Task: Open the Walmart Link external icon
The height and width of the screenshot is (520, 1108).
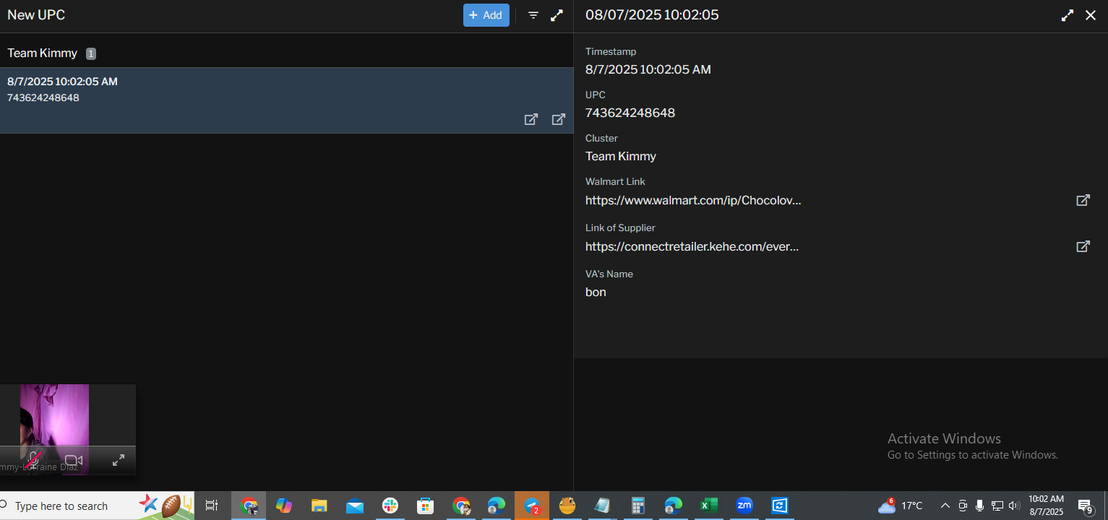Action: (1083, 200)
